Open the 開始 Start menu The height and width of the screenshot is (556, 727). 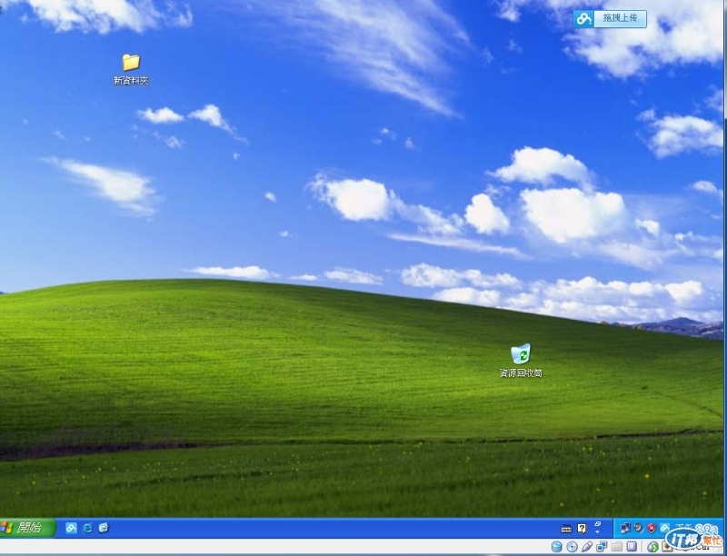27,528
